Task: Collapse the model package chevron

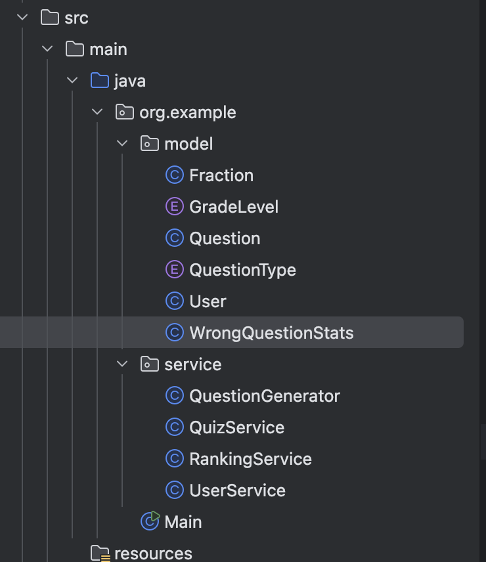Action: [x=122, y=144]
